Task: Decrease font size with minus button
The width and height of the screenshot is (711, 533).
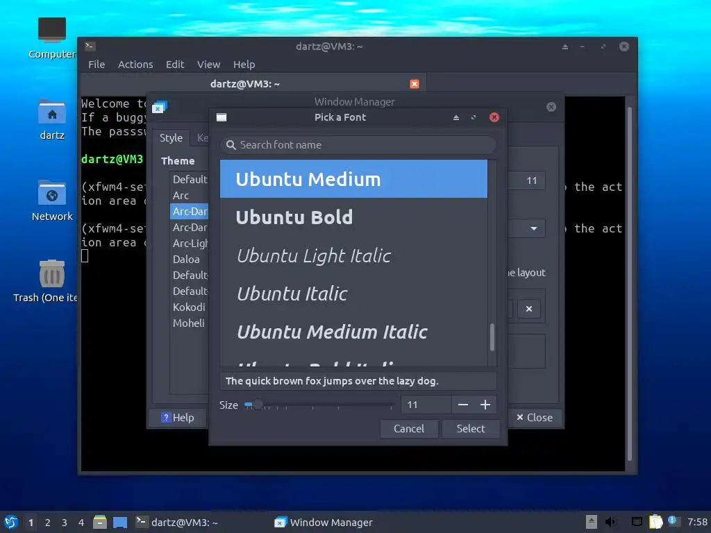Action: [462, 405]
